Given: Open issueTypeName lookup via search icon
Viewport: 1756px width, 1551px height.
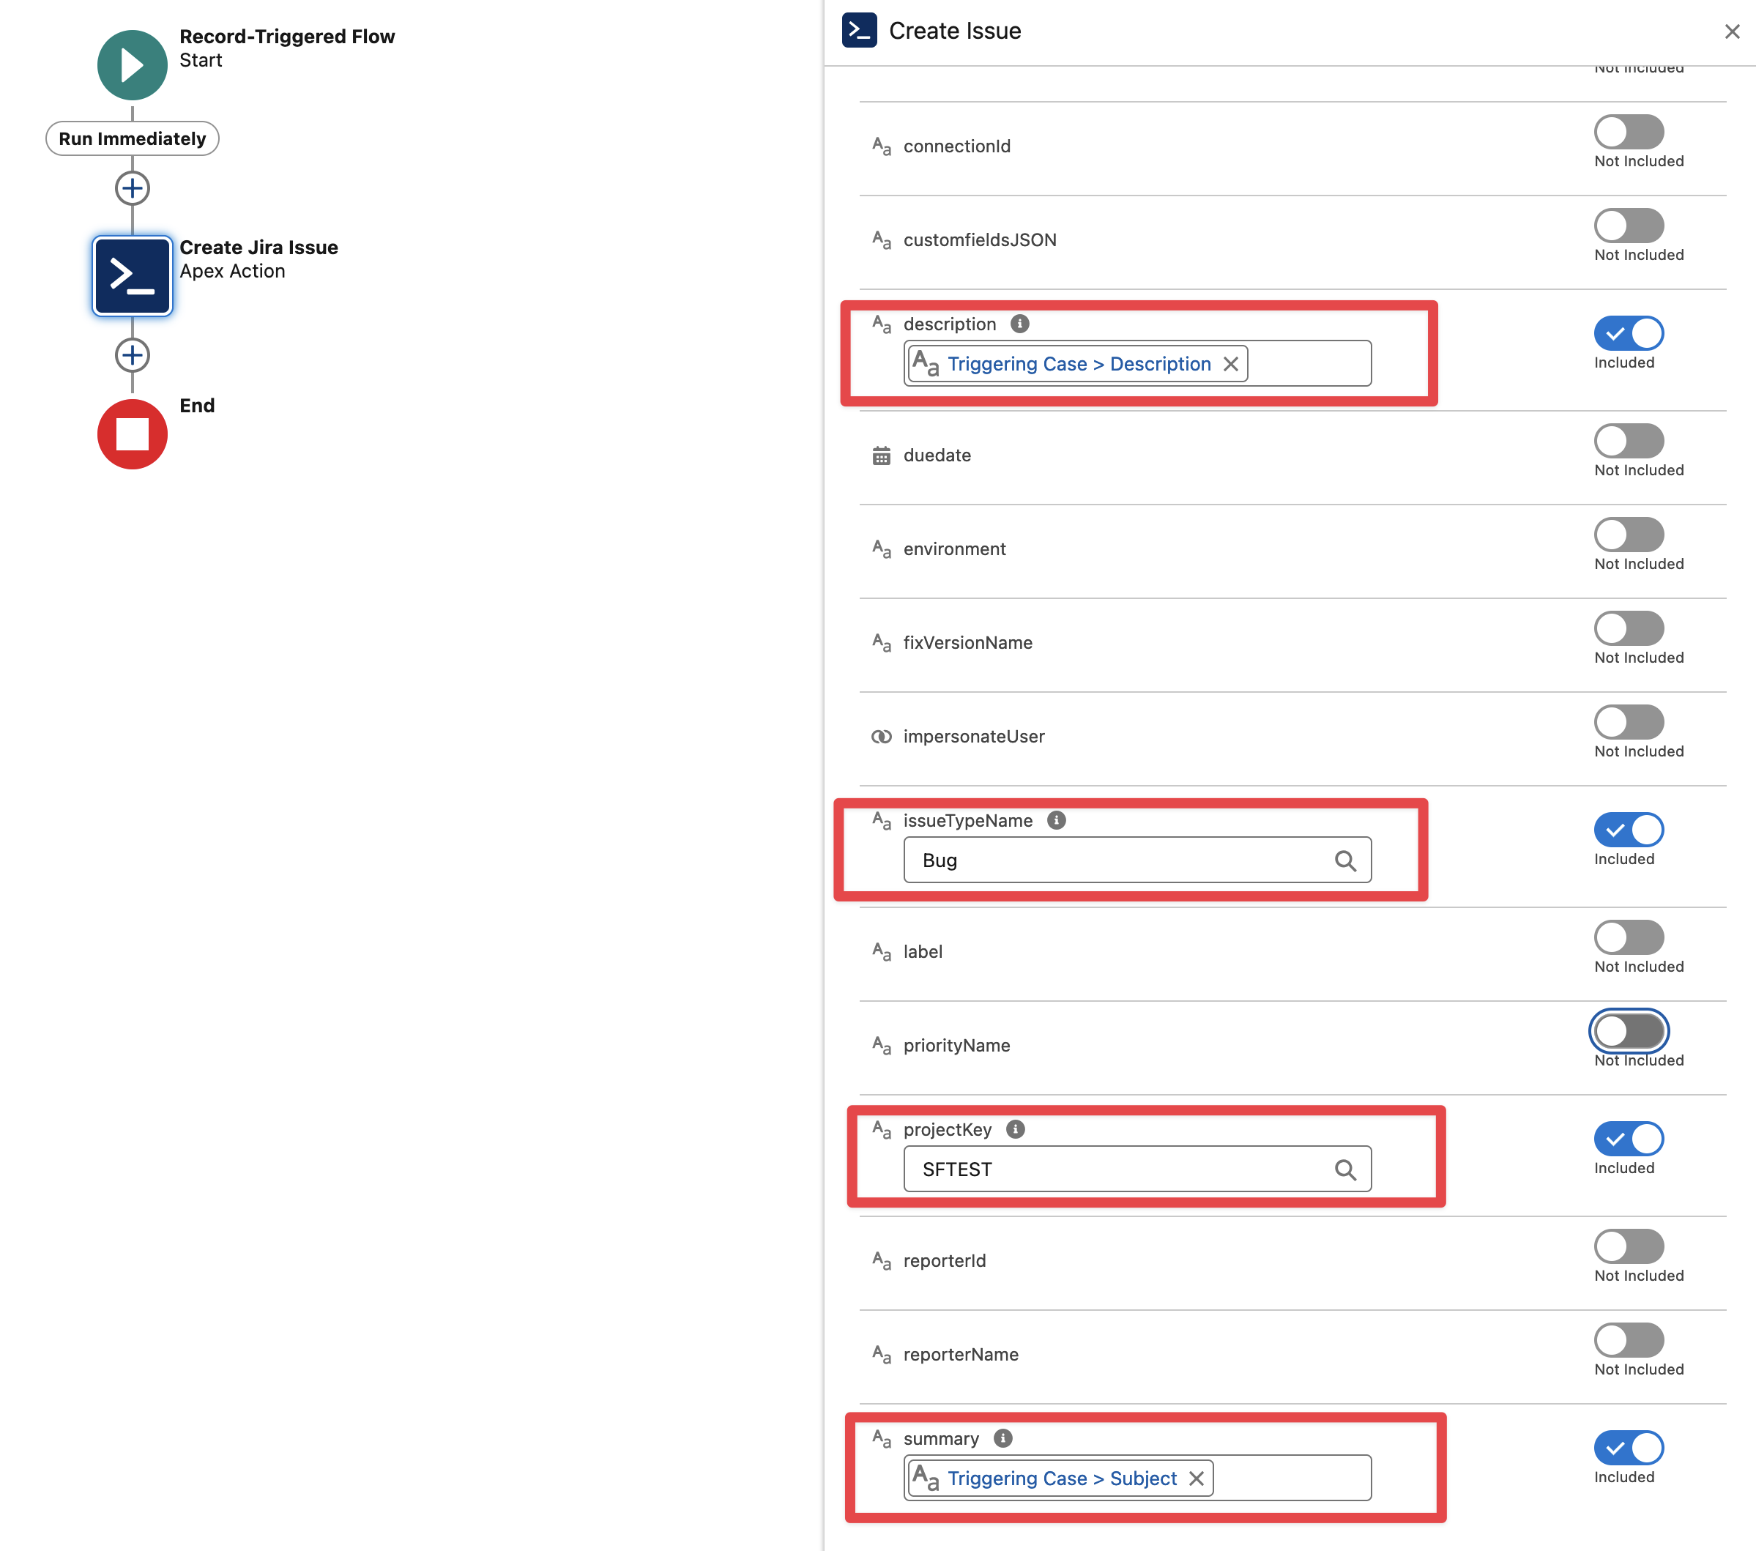Looking at the screenshot, I should [x=1344, y=860].
